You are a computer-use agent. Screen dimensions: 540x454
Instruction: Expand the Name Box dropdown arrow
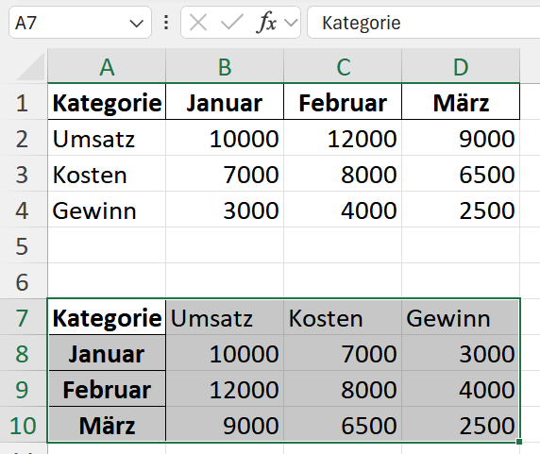(136, 24)
